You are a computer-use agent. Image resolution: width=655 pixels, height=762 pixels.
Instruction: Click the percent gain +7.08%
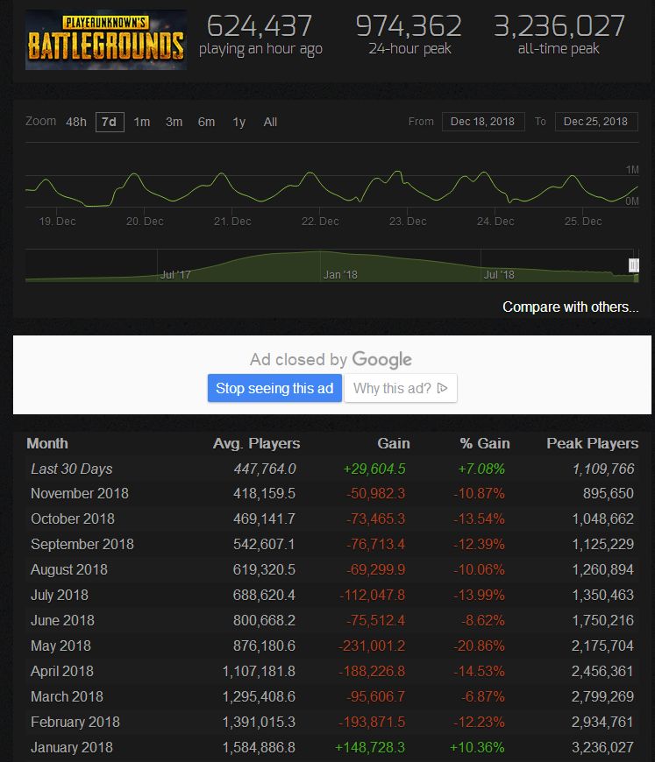click(481, 469)
